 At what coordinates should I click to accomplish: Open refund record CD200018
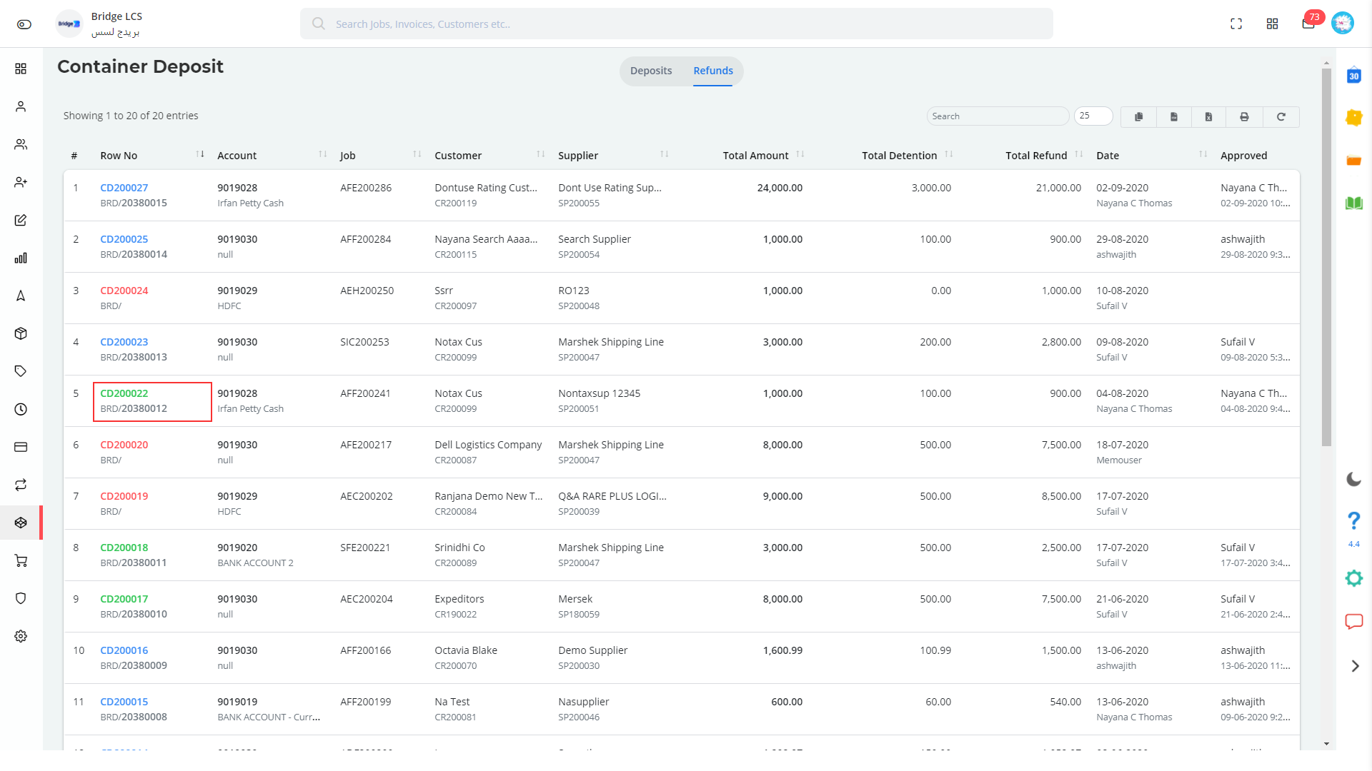(x=124, y=548)
